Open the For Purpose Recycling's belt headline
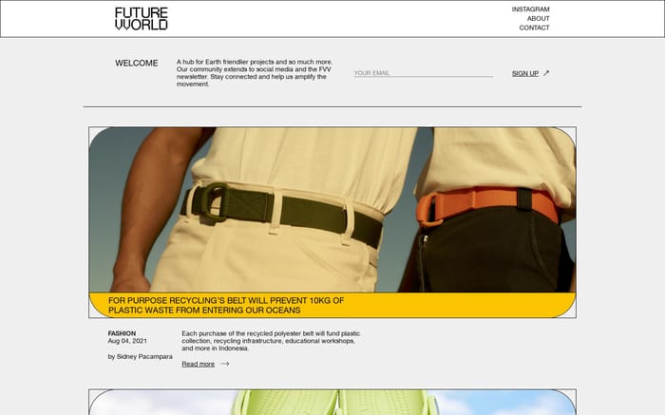665x415 pixels. pyautogui.click(x=226, y=305)
